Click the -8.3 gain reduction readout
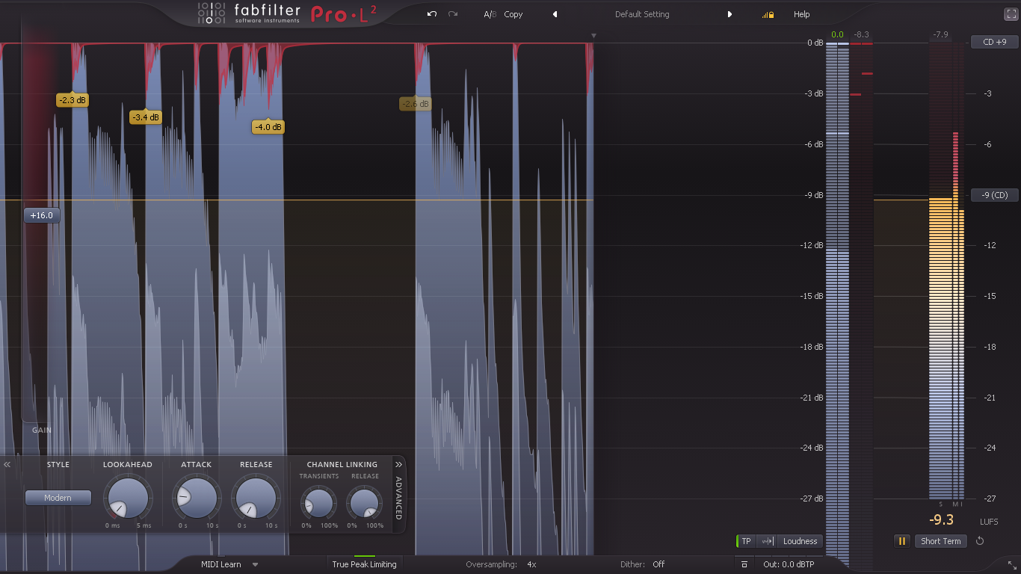1021x574 pixels. point(861,34)
